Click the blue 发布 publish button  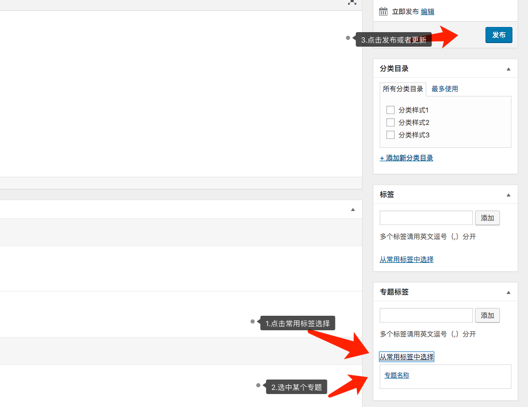pyautogui.click(x=499, y=35)
